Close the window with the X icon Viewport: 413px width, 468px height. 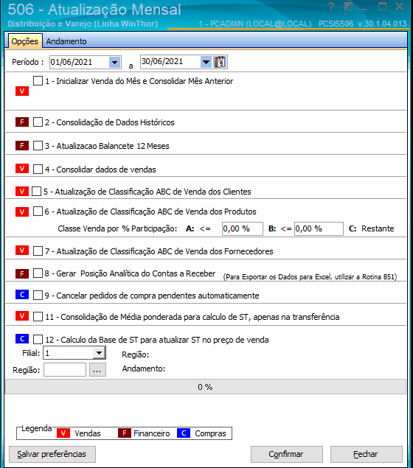coord(399,7)
